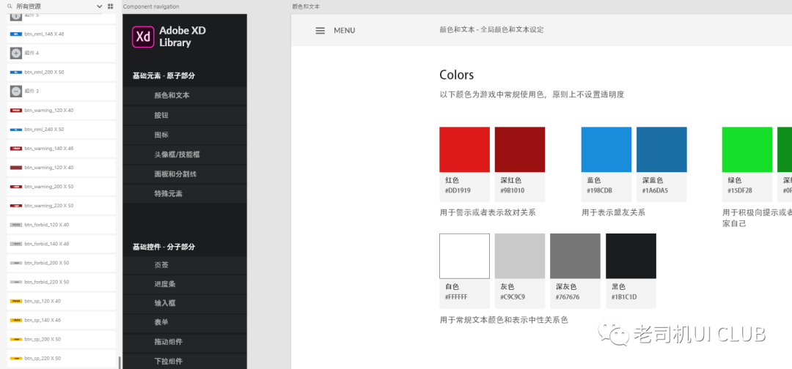Open 特殊元素 navigation item
Screen dimensions: 792x369
click(x=185, y=193)
